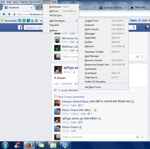Click the thumbs-up count on Kishor Pasha ZAK effect comment
This screenshot has width=150, height=149.
click(90, 114)
